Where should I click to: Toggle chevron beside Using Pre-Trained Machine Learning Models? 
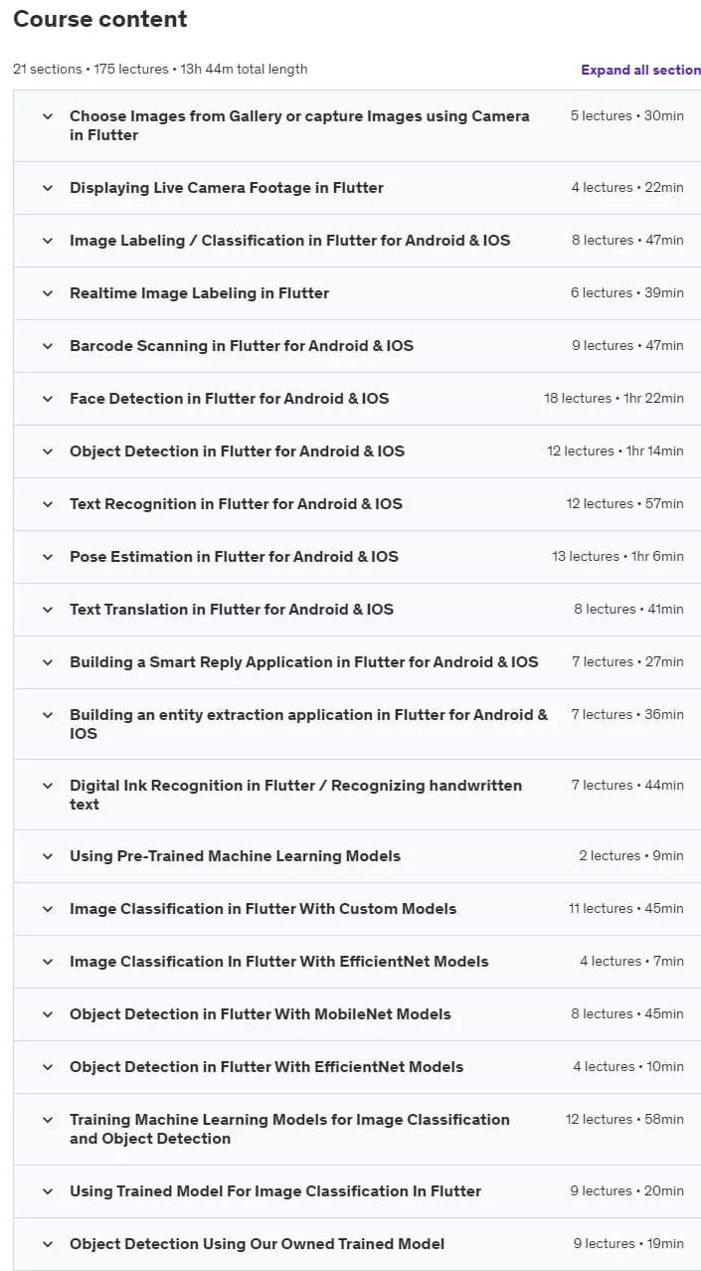(47, 856)
